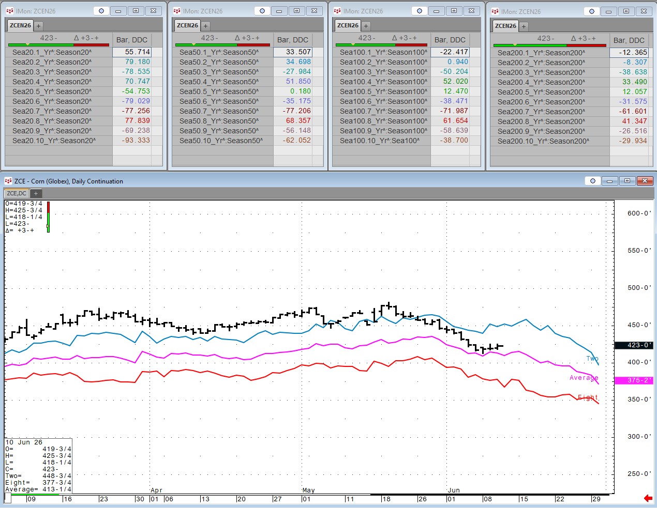Viewport: 657px width, 508px height.
Task: Click row Sea100.4_Yr^:Season100^
Action: 382,82
